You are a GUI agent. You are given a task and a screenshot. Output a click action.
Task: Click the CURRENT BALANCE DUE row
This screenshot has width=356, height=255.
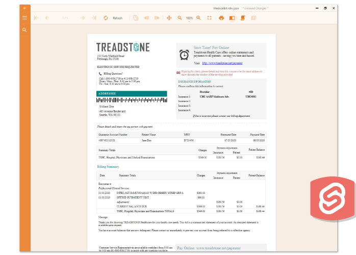[x=181, y=207]
